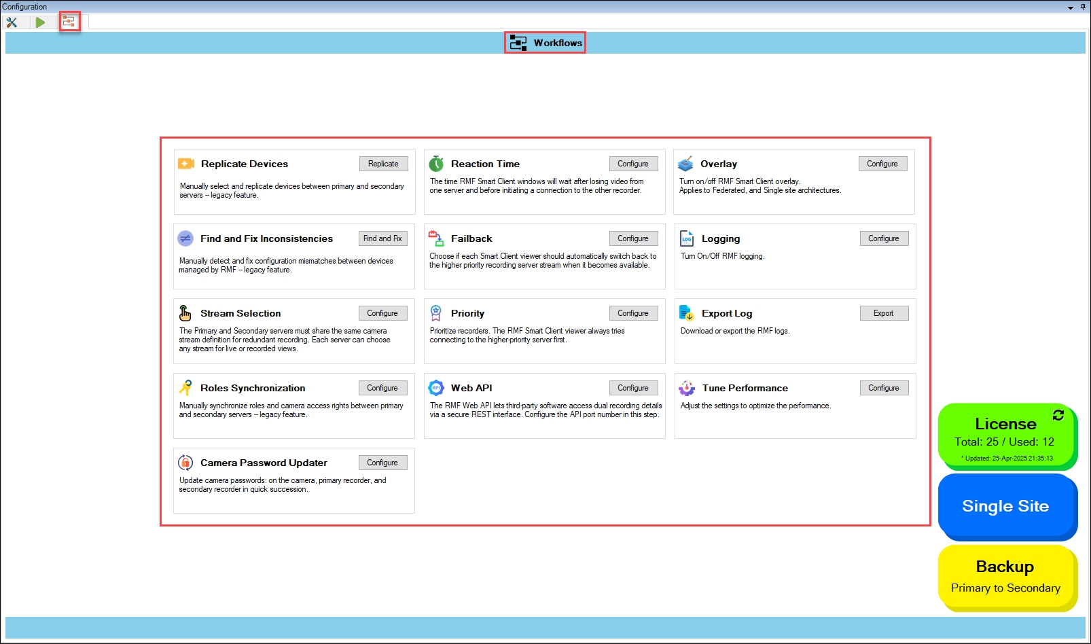The width and height of the screenshot is (1091, 644).
Task: Click the License refresh arrows icon
Action: click(x=1058, y=415)
